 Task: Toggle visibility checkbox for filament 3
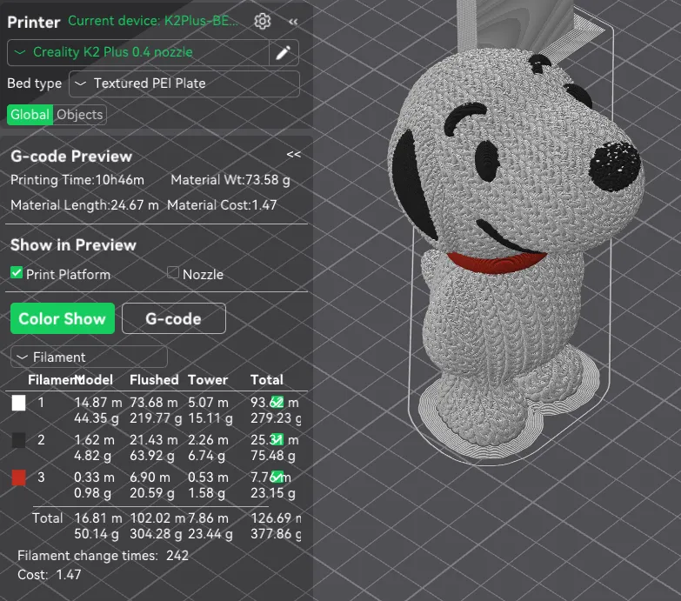277,477
